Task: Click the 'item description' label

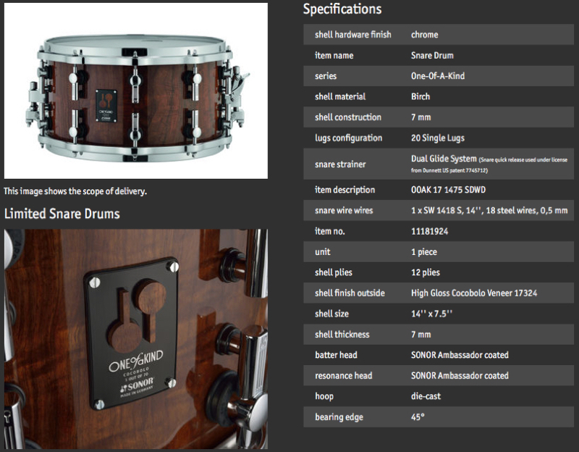Action: click(345, 190)
